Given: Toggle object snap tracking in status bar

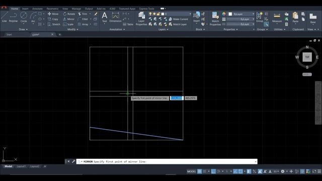Looking at the screenshot, I should (235, 171).
